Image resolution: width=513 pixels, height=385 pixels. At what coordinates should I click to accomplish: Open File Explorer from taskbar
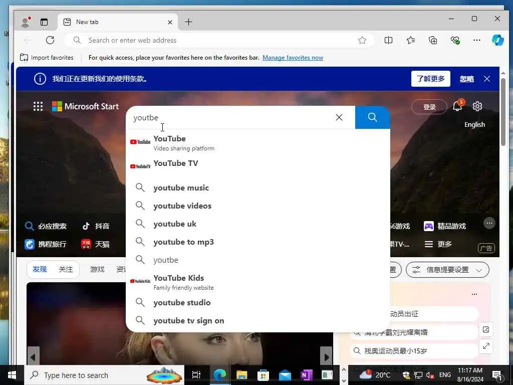241,375
